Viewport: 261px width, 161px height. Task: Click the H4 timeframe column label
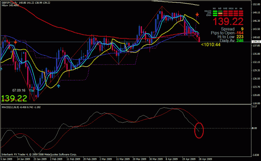[241, 8]
